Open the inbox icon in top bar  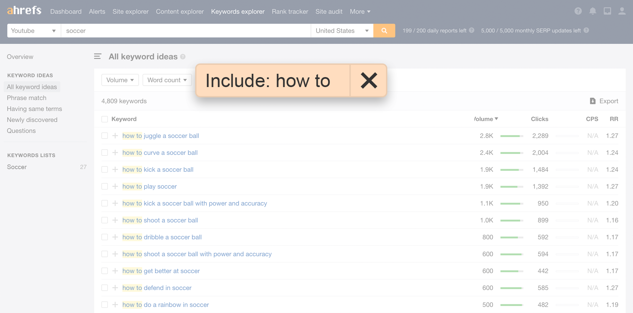(x=607, y=11)
